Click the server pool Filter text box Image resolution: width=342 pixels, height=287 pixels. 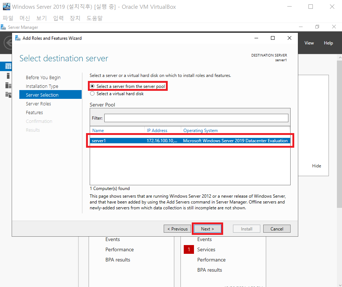[196, 118]
